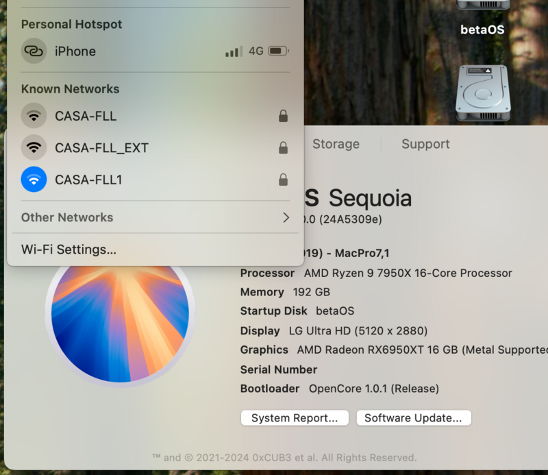This screenshot has height=475, width=548.
Task: Click the iPhone hotspot battery indicator
Action: [x=279, y=51]
